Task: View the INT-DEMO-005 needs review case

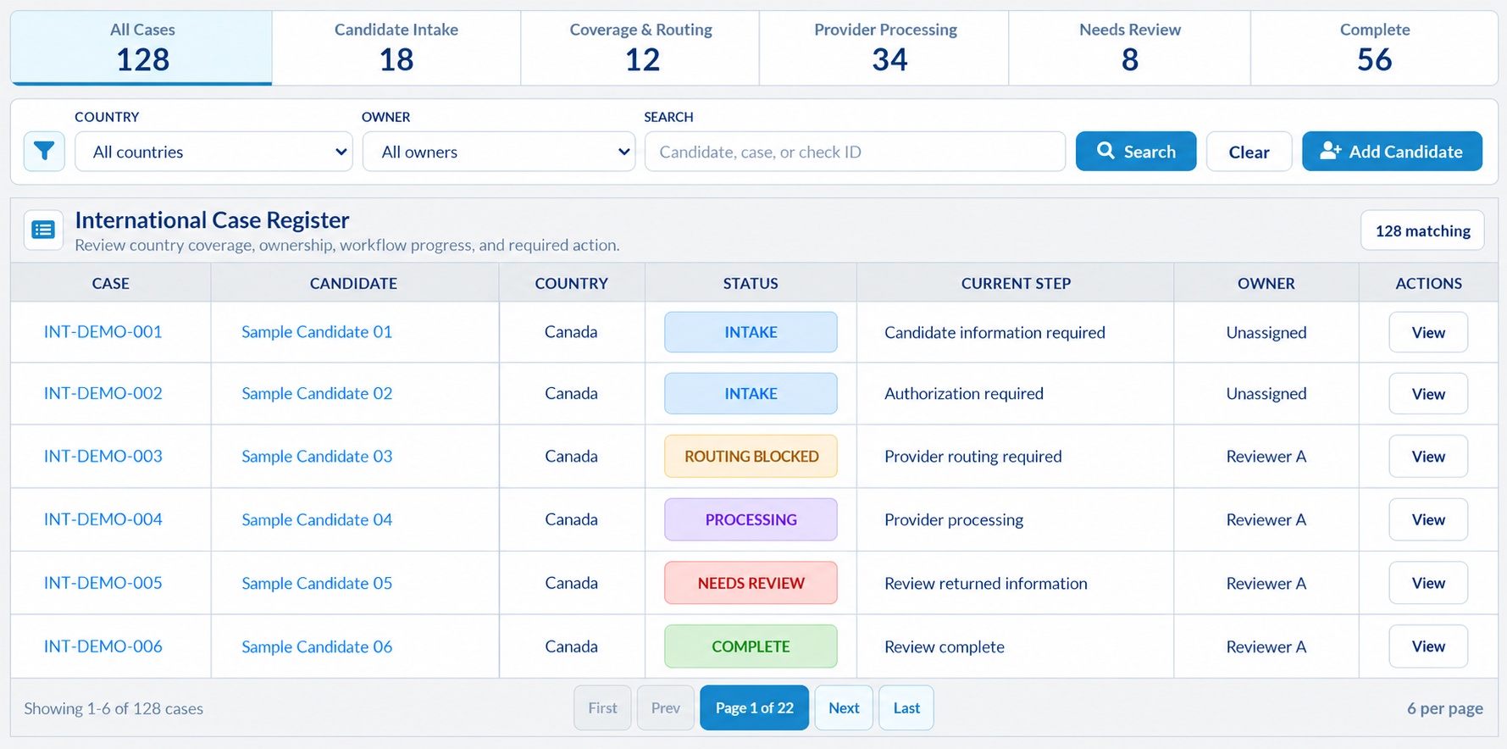Action: [x=1428, y=583]
